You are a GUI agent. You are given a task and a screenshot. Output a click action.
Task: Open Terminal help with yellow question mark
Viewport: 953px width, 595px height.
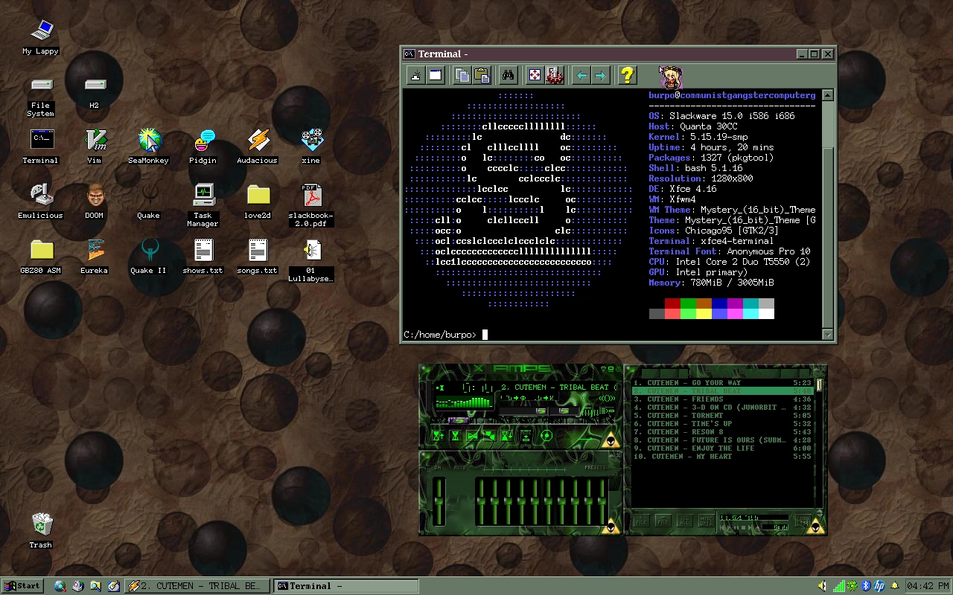(628, 75)
